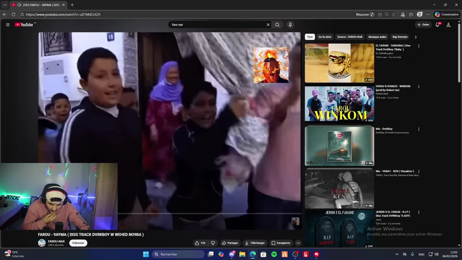This screenshot has width=462, height=260.
Task: Open the YouTube hamburger guide menu
Action: [x=8, y=25]
